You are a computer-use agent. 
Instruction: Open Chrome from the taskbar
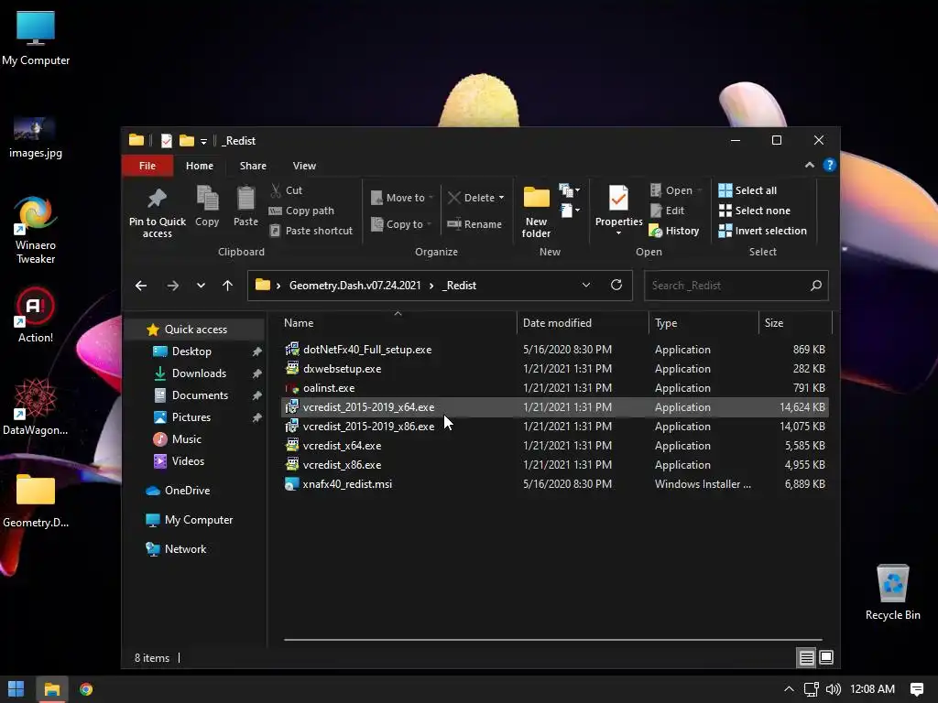coord(86,689)
